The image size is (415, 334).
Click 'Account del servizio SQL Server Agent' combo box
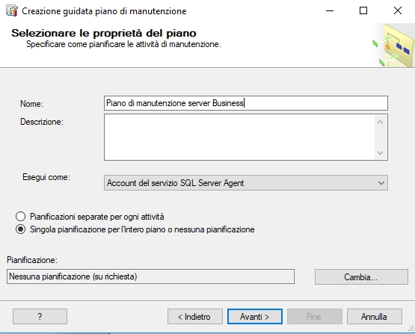pyautogui.click(x=246, y=183)
